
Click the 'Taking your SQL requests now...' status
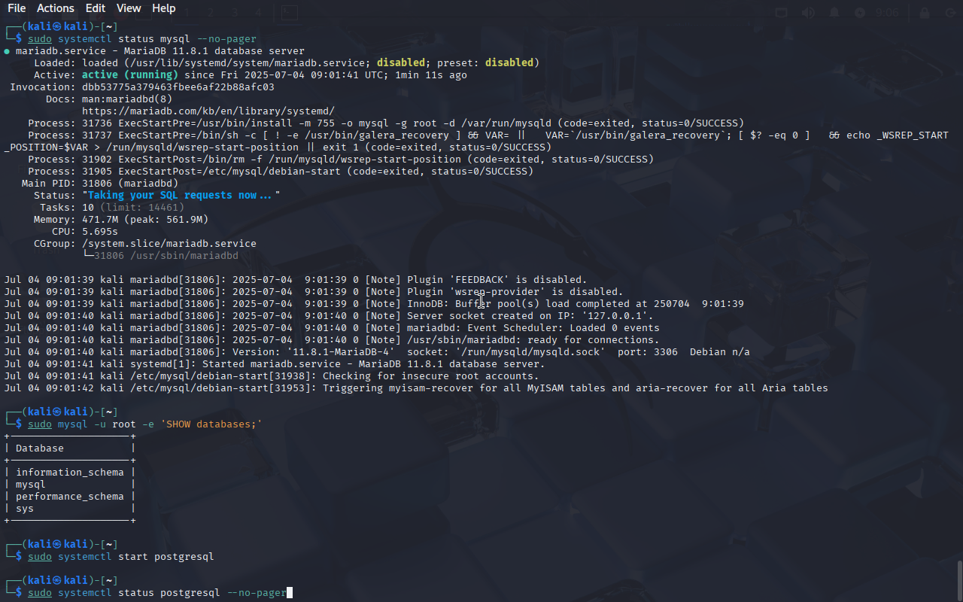181,196
